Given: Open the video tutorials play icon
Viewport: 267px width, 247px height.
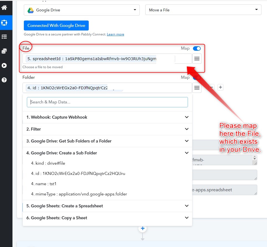Looking at the screenshot, I should (4, 65).
